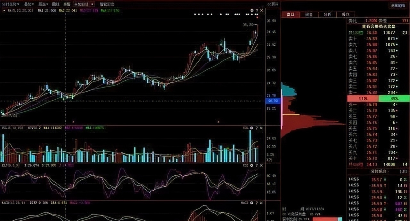Click the green 49% sell ratio bar
This screenshot has width=410, height=221.
coord(394,99)
